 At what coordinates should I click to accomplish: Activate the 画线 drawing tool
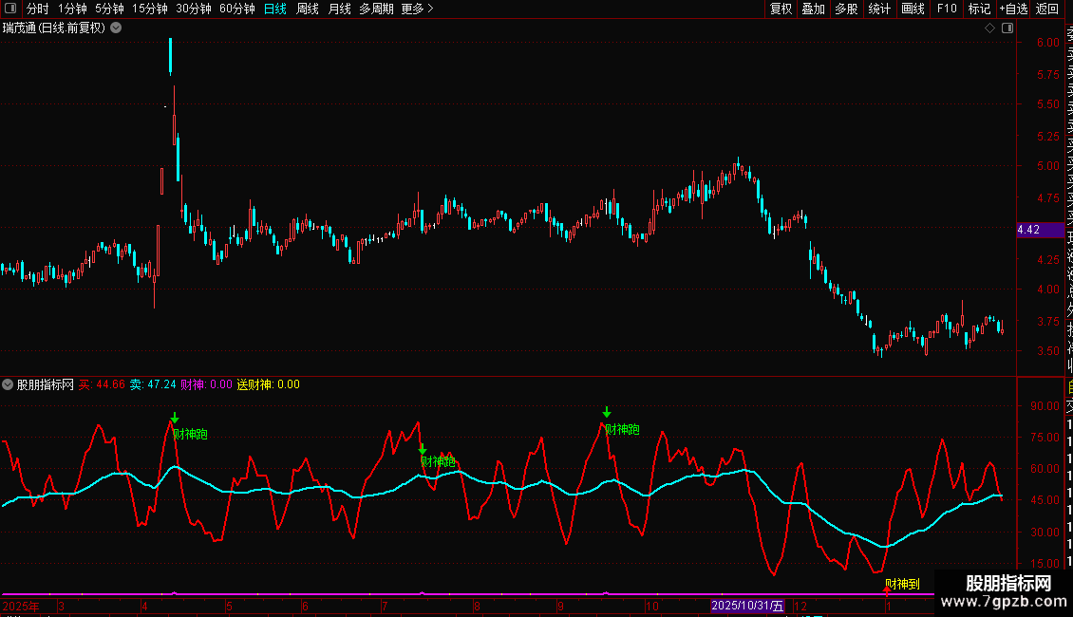[913, 9]
